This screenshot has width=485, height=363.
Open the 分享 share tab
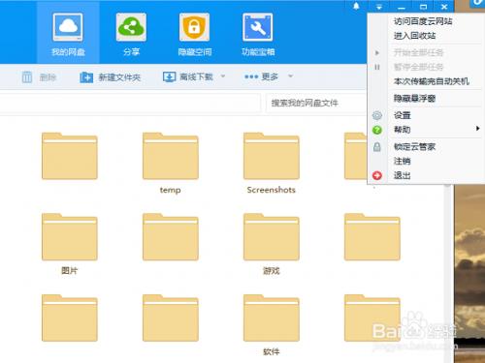click(131, 34)
